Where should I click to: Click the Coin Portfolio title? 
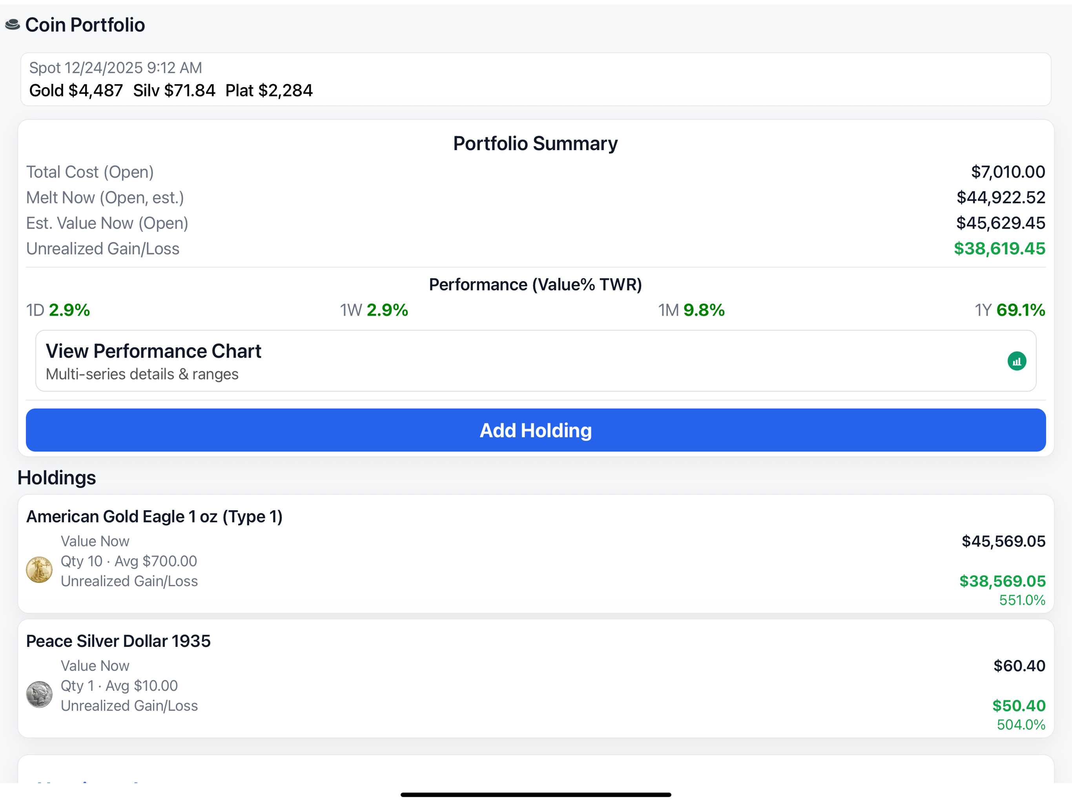point(85,25)
